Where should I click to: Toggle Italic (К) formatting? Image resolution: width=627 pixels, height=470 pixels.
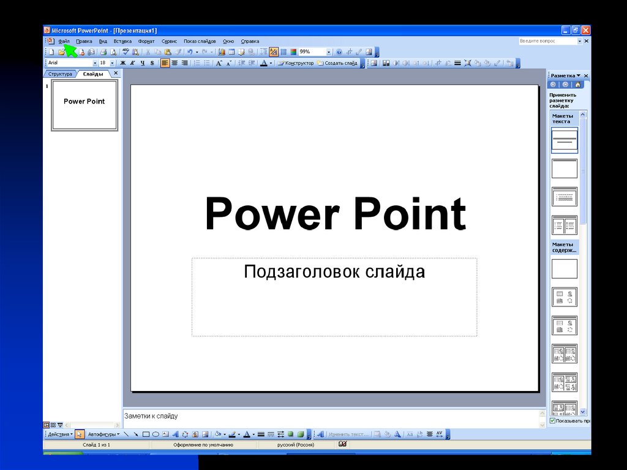[132, 63]
